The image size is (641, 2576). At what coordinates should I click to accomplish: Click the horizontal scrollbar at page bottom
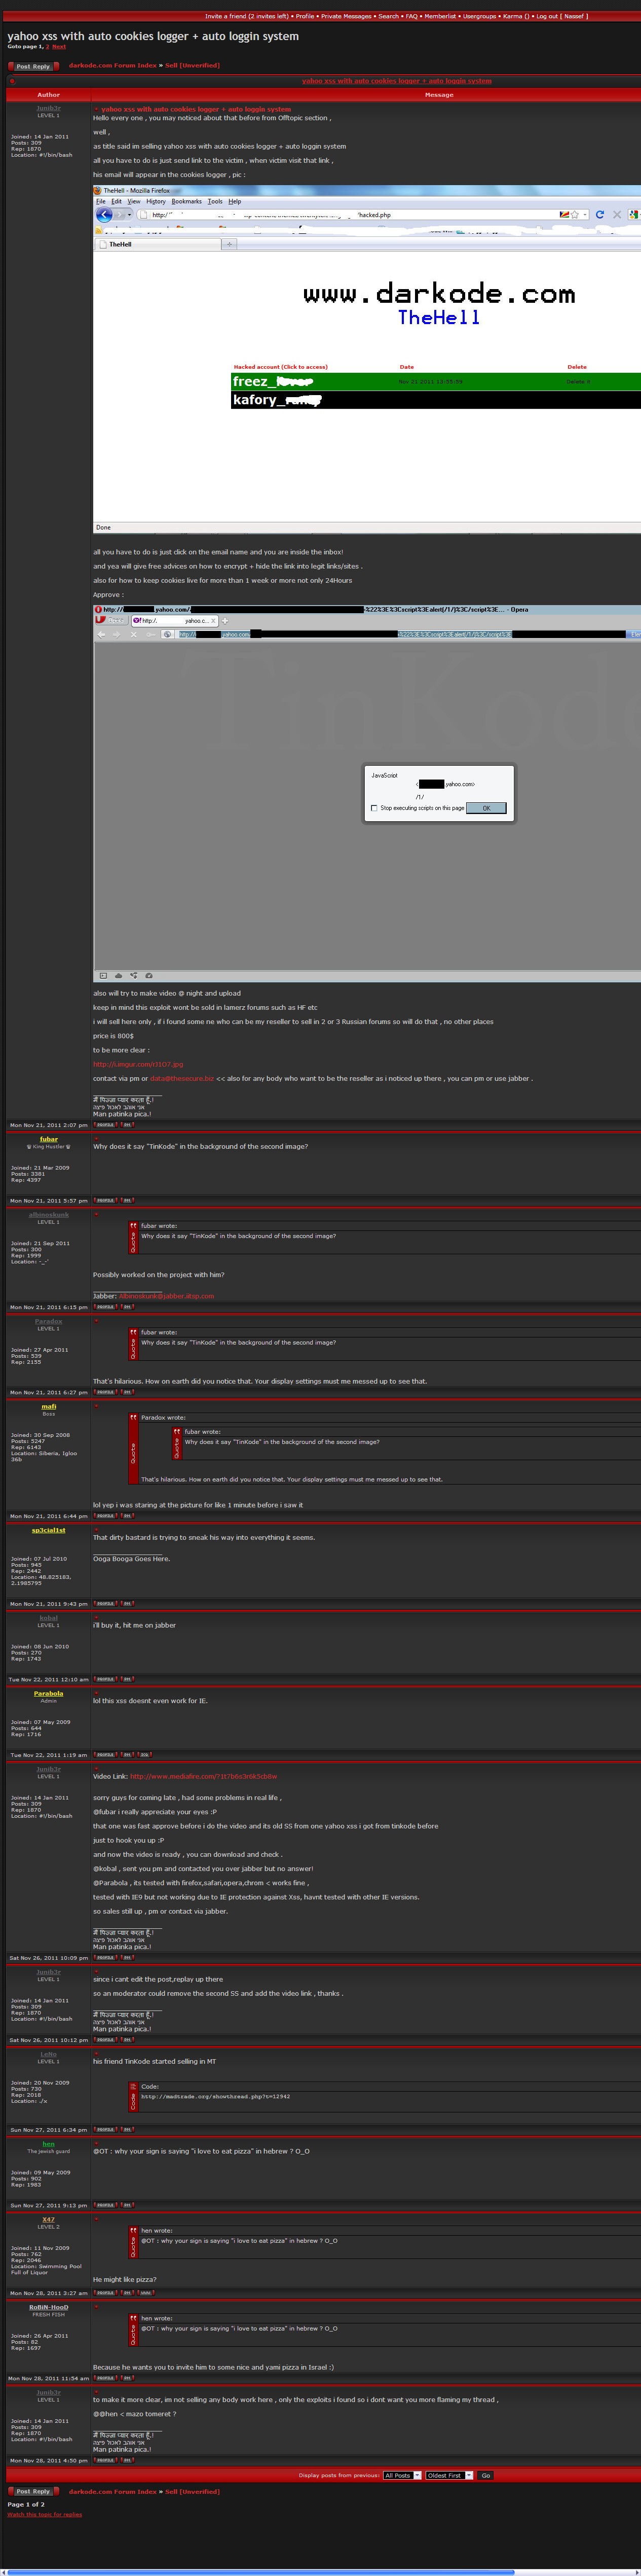click(x=259, y=2572)
